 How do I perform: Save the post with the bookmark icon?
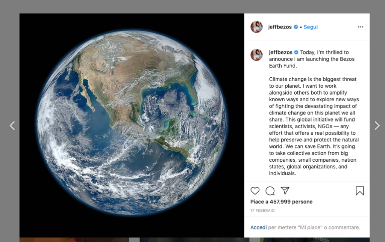[x=360, y=191]
